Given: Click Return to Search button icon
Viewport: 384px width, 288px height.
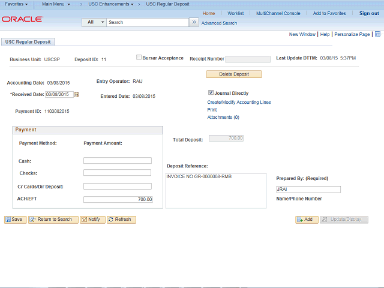Looking at the screenshot, I should coord(32,220).
